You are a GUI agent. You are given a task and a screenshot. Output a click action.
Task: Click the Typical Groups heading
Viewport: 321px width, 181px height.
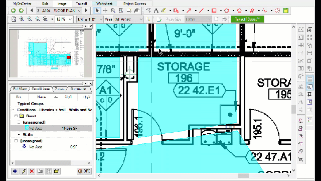[x=31, y=104]
